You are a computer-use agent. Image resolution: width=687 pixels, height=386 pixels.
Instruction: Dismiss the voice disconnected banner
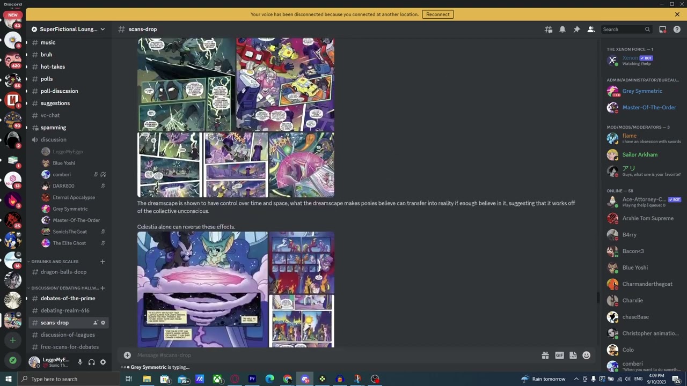click(x=677, y=14)
